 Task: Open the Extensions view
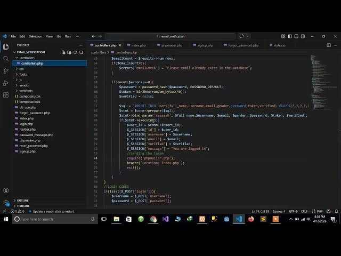coord(6,95)
